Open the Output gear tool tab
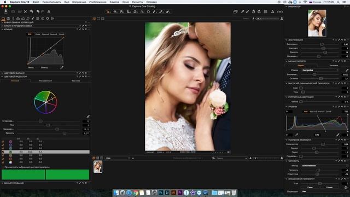This screenshot has height=197, width=350. point(48,19)
